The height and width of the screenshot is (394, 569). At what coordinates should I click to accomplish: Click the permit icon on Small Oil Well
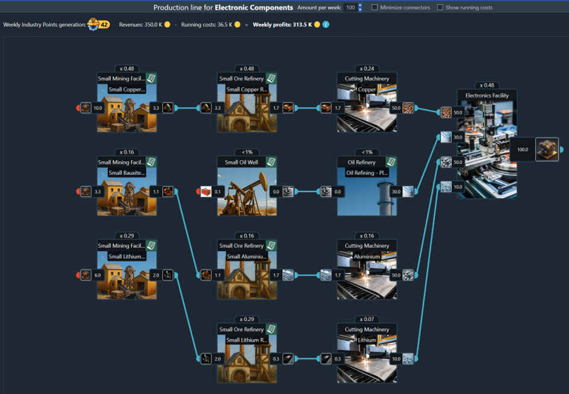pos(272,162)
